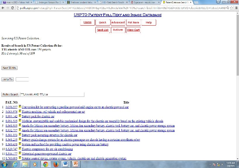Open the Advanced search page
The width and height of the screenshot is (239, 168).
click(x=118, y=22)
